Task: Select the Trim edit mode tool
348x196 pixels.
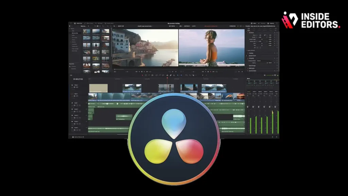Action: point(146,75)
